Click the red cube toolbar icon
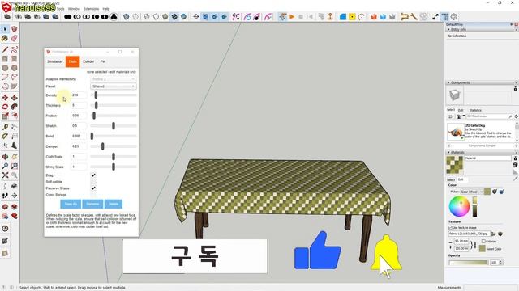Image resolution: width=519 pixels, height=291 pixels. click(374, 16)
